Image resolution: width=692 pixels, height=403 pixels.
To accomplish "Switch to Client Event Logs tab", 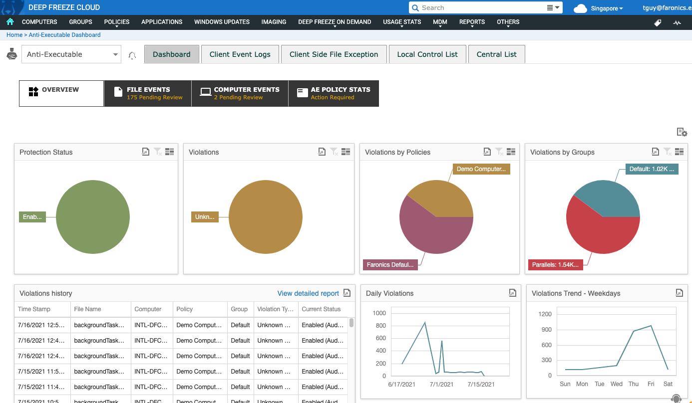I will tap(240, 54).
